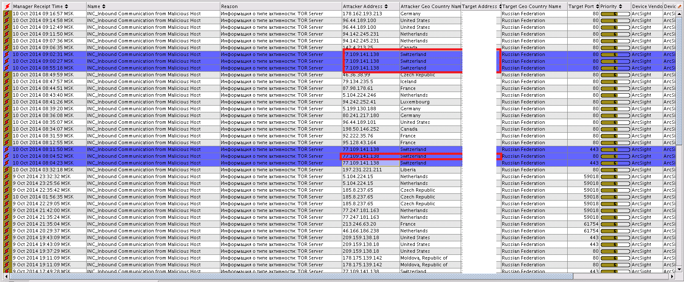Select the event icon for 08:11:50 MSK row

[6, 149]
